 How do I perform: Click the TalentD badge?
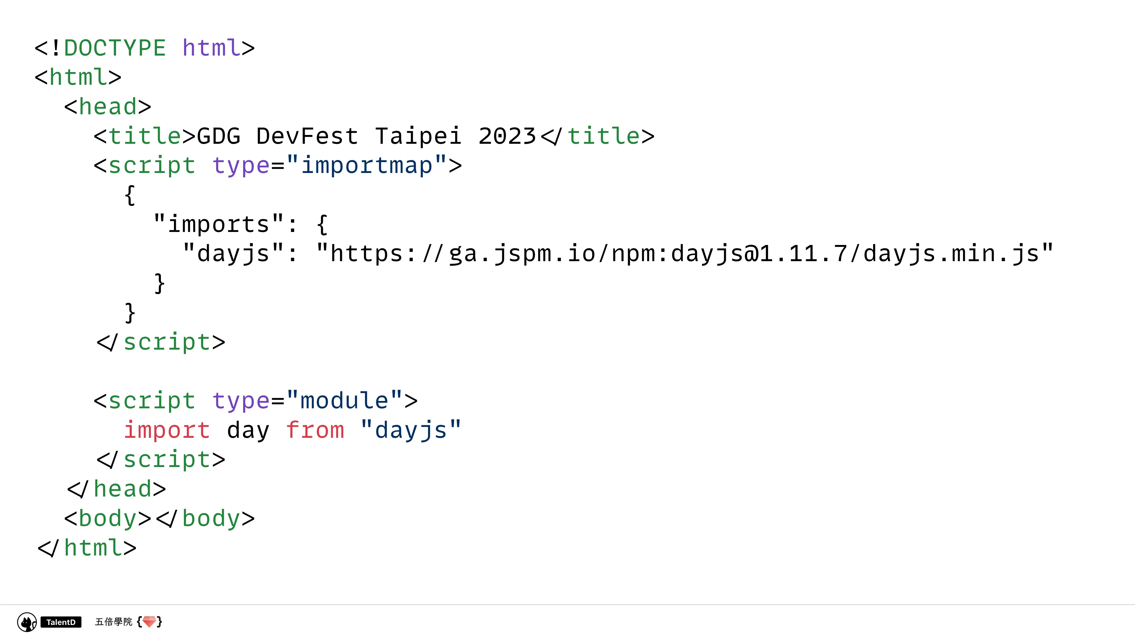[x=61, y=622]
